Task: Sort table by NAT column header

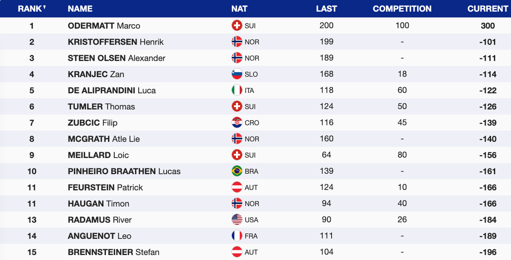Action: (239, 9)
